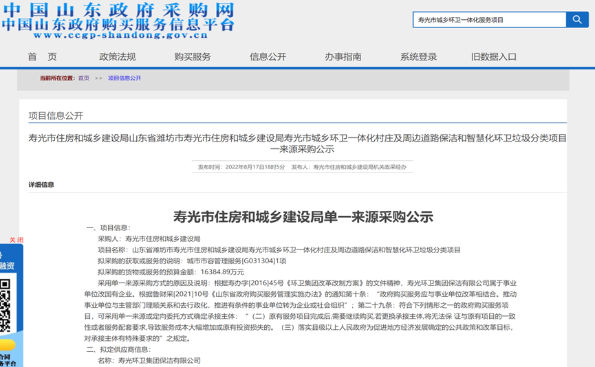Screen dimensions: 595x367
Task: Click the www.ccgp-shandong.gov.cn address text
Action: pos(120,35)
